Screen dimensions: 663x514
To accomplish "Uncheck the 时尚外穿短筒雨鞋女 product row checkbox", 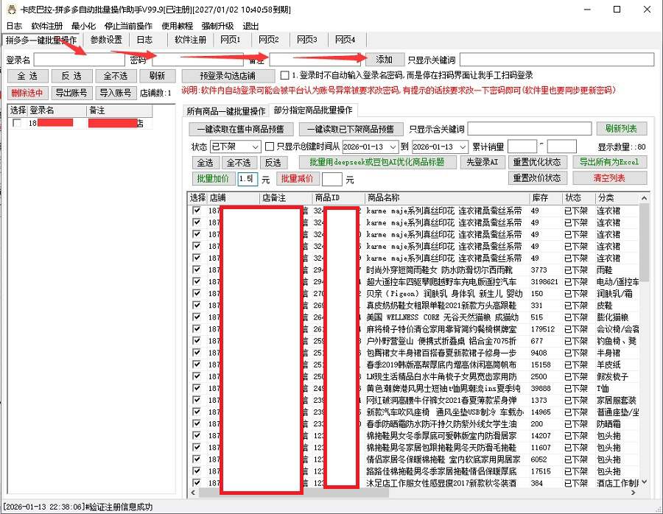I will click(197, 270).
